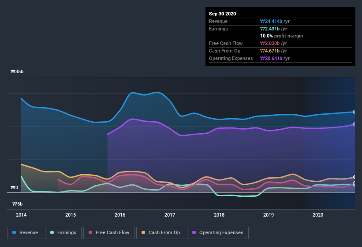Click the pink Free Cash Flow dot
This screenshot has width=362, height=247.
(90, 232)
